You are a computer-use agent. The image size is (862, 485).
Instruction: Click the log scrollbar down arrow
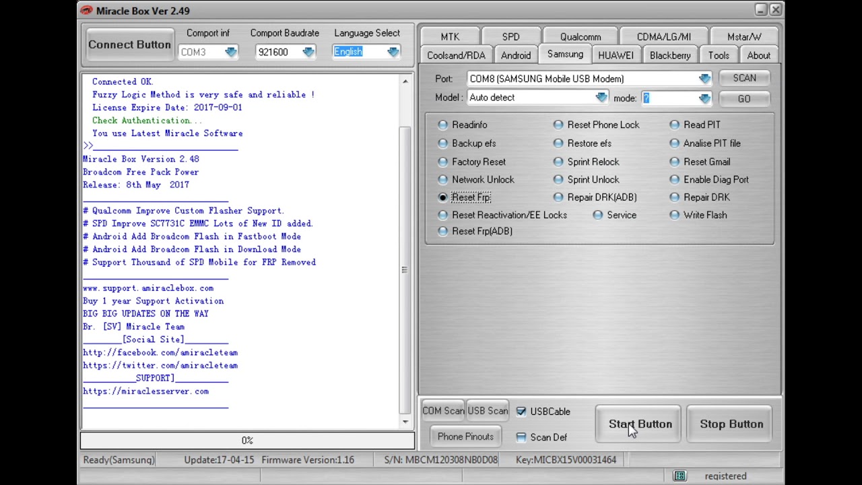pos(405,422)
